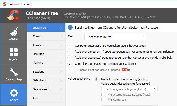177x106 pixels.
Task: Click the Intel Core i7-3610QM hardware line
Action: 110,17
